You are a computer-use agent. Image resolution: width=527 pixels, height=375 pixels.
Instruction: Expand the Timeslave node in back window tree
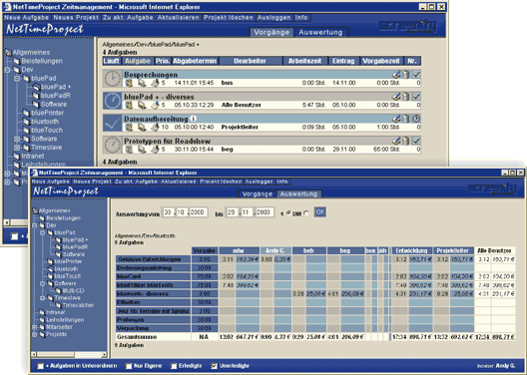pos(17,148)
